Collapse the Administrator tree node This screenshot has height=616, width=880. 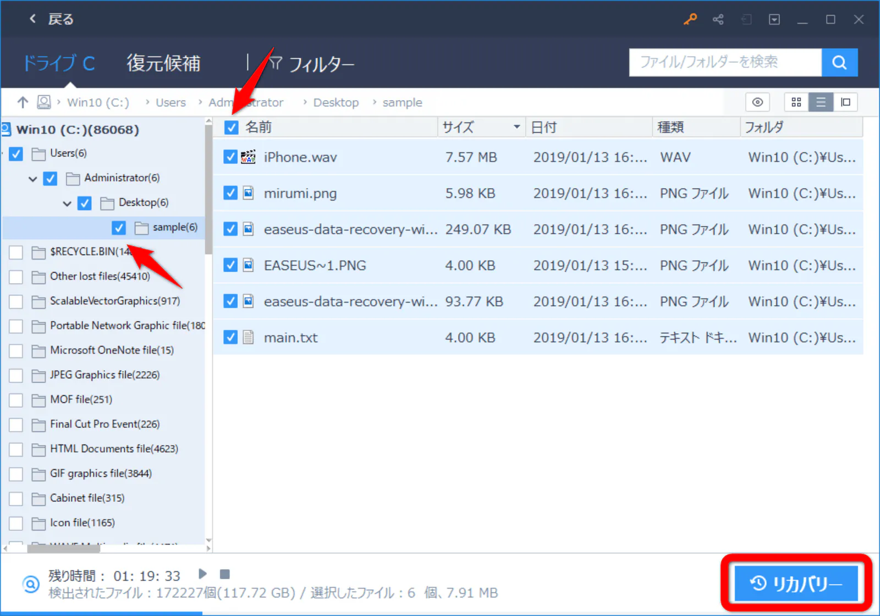pyautogui.click(x=33, y=179)
